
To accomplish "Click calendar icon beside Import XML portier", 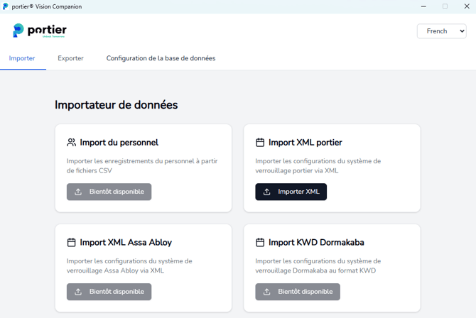I will (260, 143).
